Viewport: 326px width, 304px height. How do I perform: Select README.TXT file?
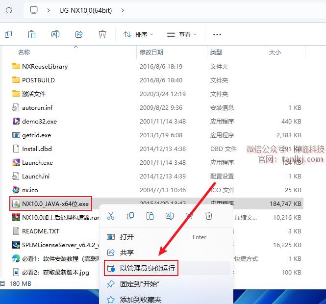[x=41, y=231]
